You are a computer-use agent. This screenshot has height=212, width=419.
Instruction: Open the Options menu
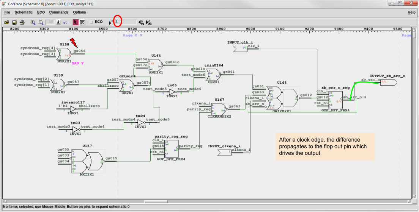coord(79,12)
